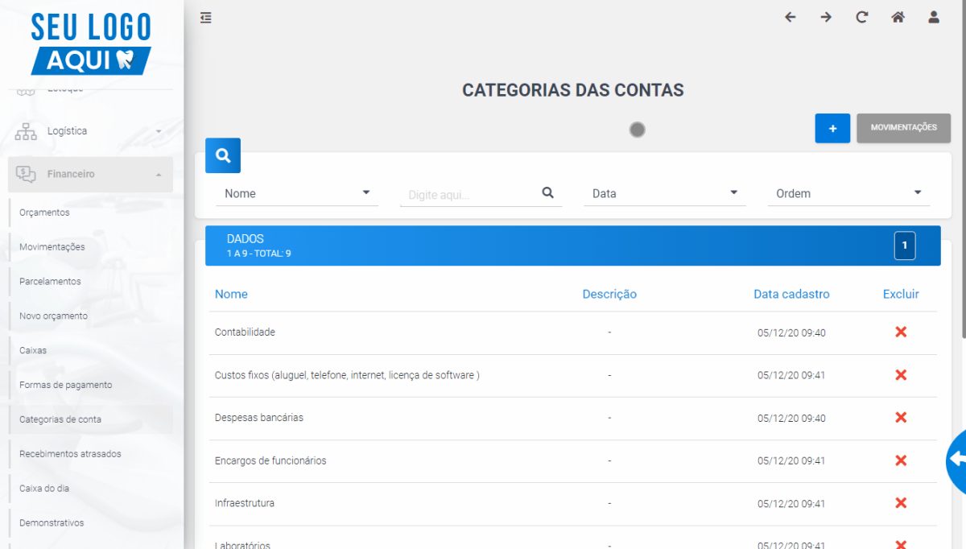Click the Digite aqui search field
Viewport: 966px width, 549px height.
pos(471,195)
